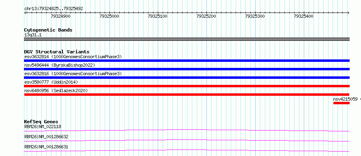
Task: Click the RBM26|NM_001286631 transcript label
Action: tap(46, 147)
